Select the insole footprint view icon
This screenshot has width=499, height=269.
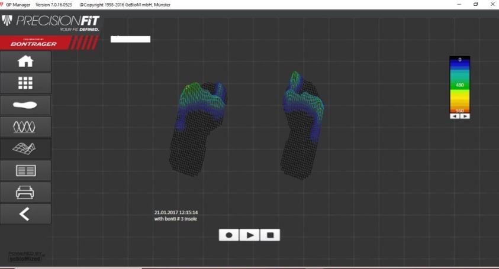click(x=25, y=105)
